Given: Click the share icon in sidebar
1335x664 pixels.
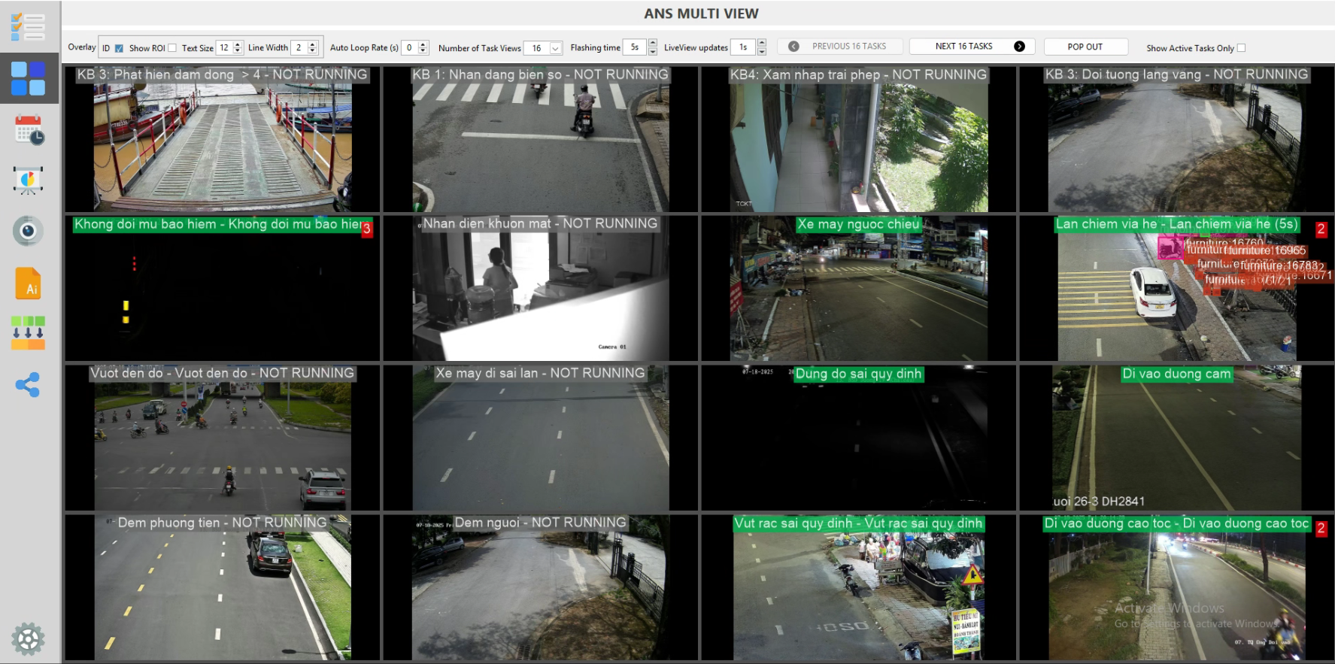Looking at the screenshot, I should point(28,385).
